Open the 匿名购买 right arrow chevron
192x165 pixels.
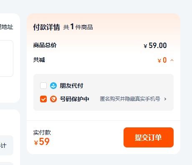[x=165, y=99]
